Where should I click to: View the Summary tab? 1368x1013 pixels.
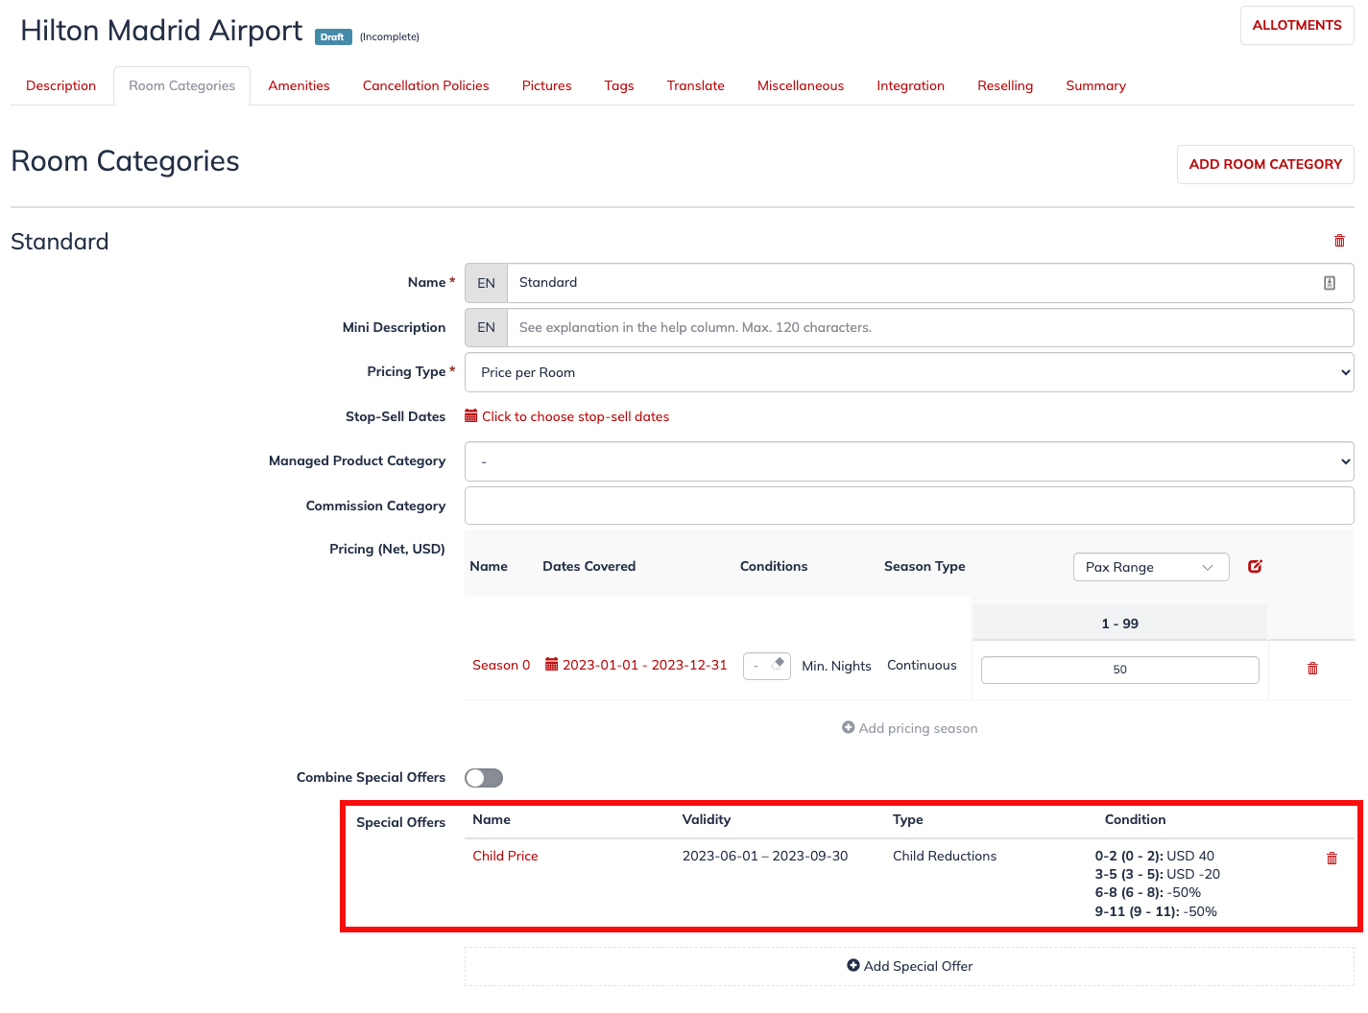click(1095, 85)
